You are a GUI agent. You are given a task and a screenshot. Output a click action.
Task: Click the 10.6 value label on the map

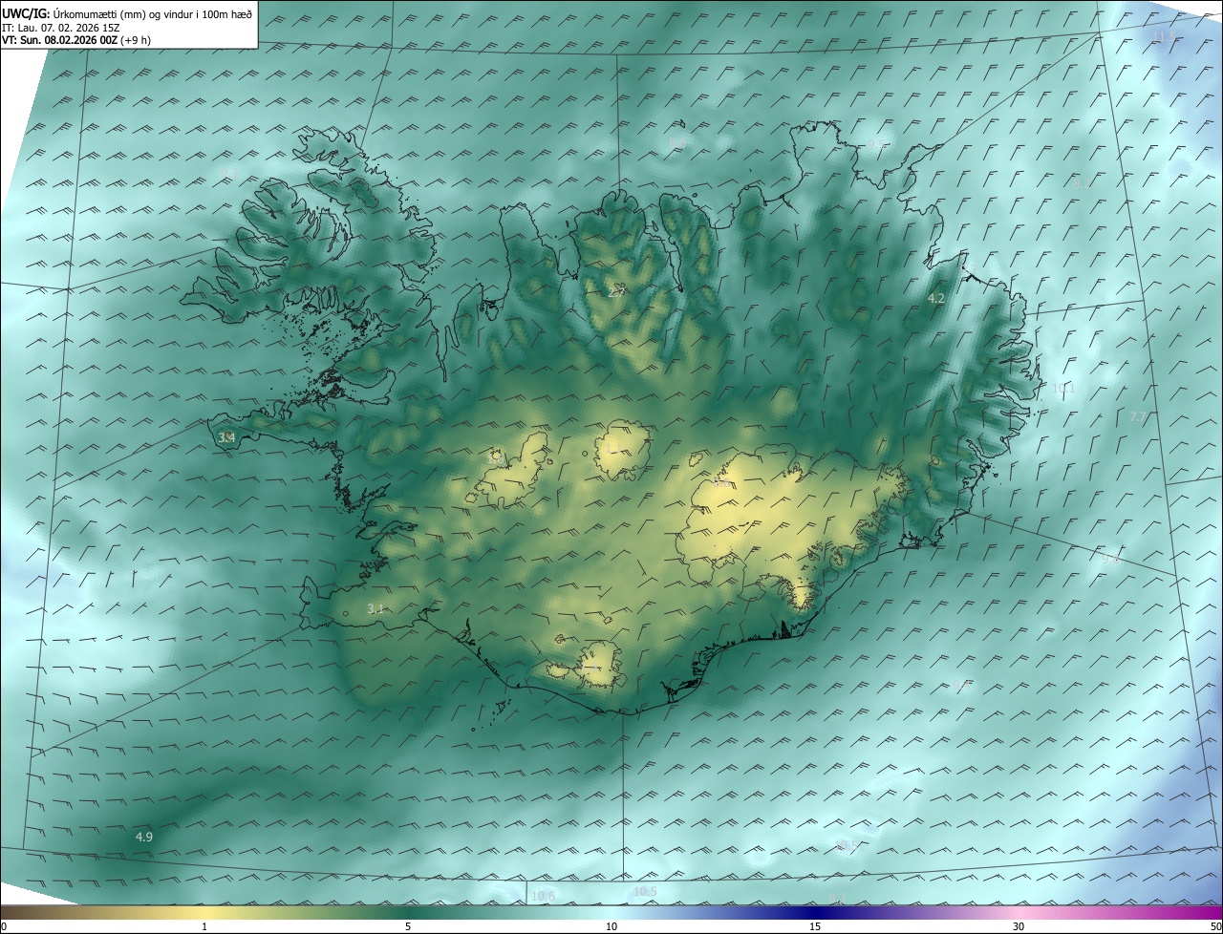[543, 896]
